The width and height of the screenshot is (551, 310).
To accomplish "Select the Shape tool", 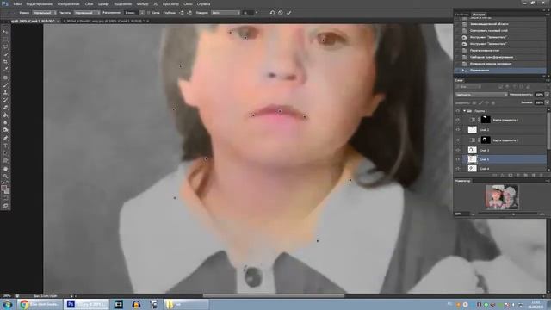I will tap(5, 161).
